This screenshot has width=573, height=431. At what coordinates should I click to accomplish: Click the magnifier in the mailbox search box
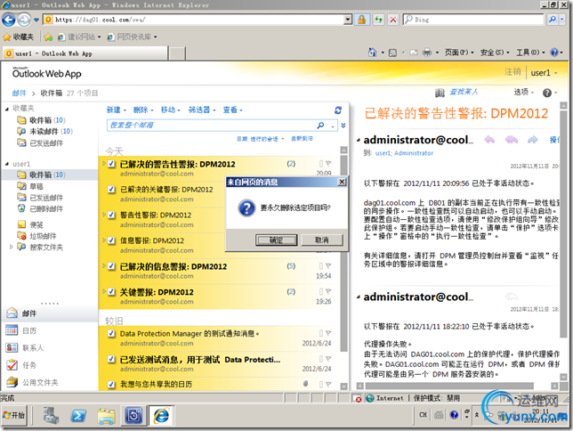(320, 126)
